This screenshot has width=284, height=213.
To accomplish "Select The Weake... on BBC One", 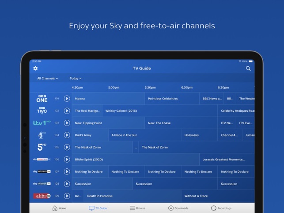I will pos(246,99).
